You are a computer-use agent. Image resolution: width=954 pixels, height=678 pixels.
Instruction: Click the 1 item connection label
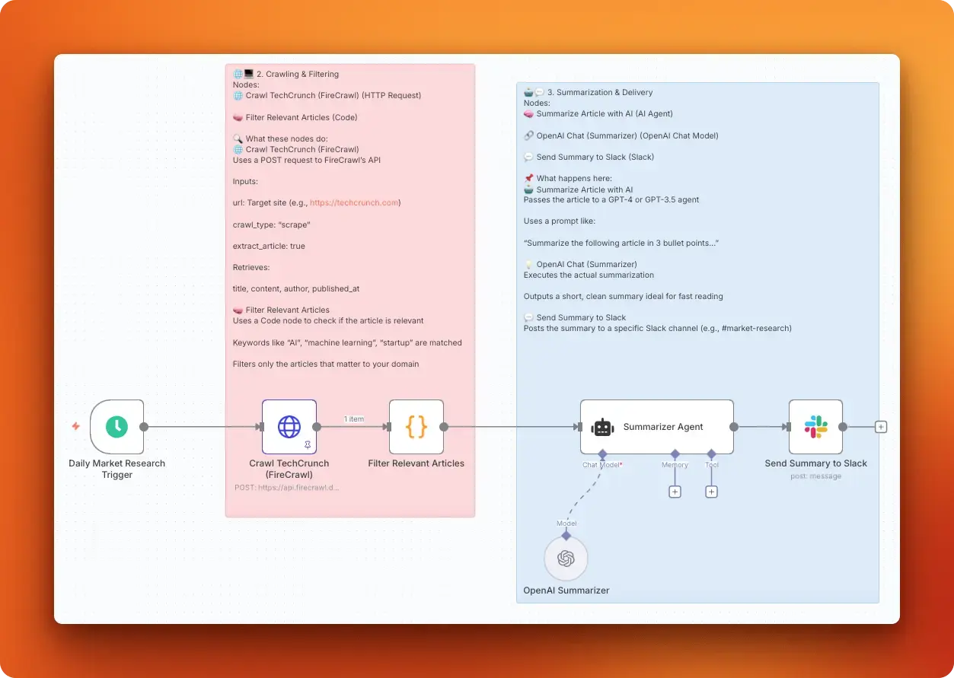click(354, 419)
